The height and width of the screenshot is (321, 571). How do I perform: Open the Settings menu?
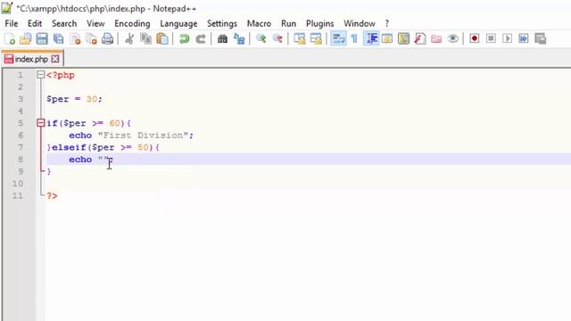coord(222,24)
